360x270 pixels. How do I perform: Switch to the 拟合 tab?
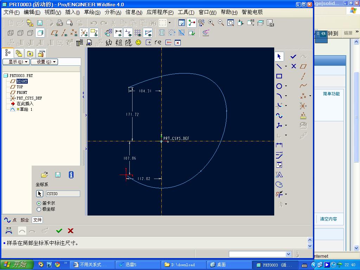25,220
